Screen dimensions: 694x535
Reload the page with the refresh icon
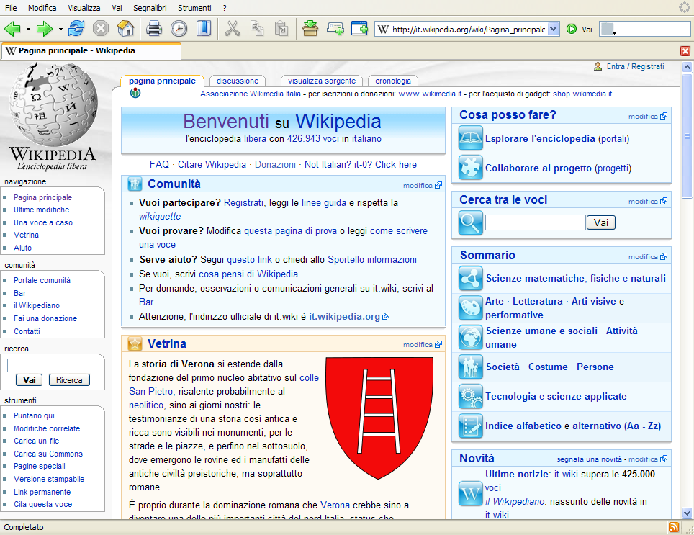pyautogui.click(x=76, y=29)
